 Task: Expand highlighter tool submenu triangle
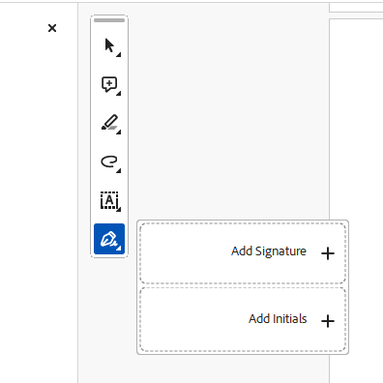(x=119, y=133)
